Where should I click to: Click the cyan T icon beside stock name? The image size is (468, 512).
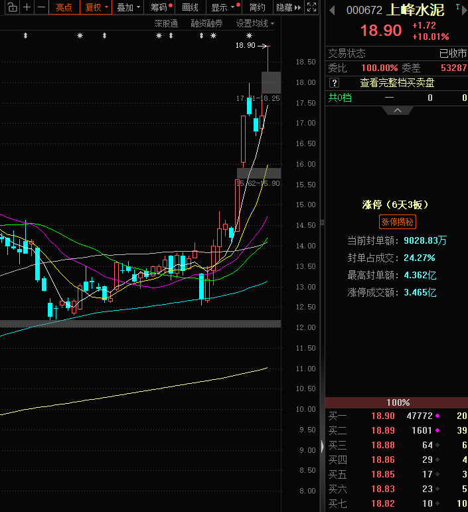click(x=457, y=7)
